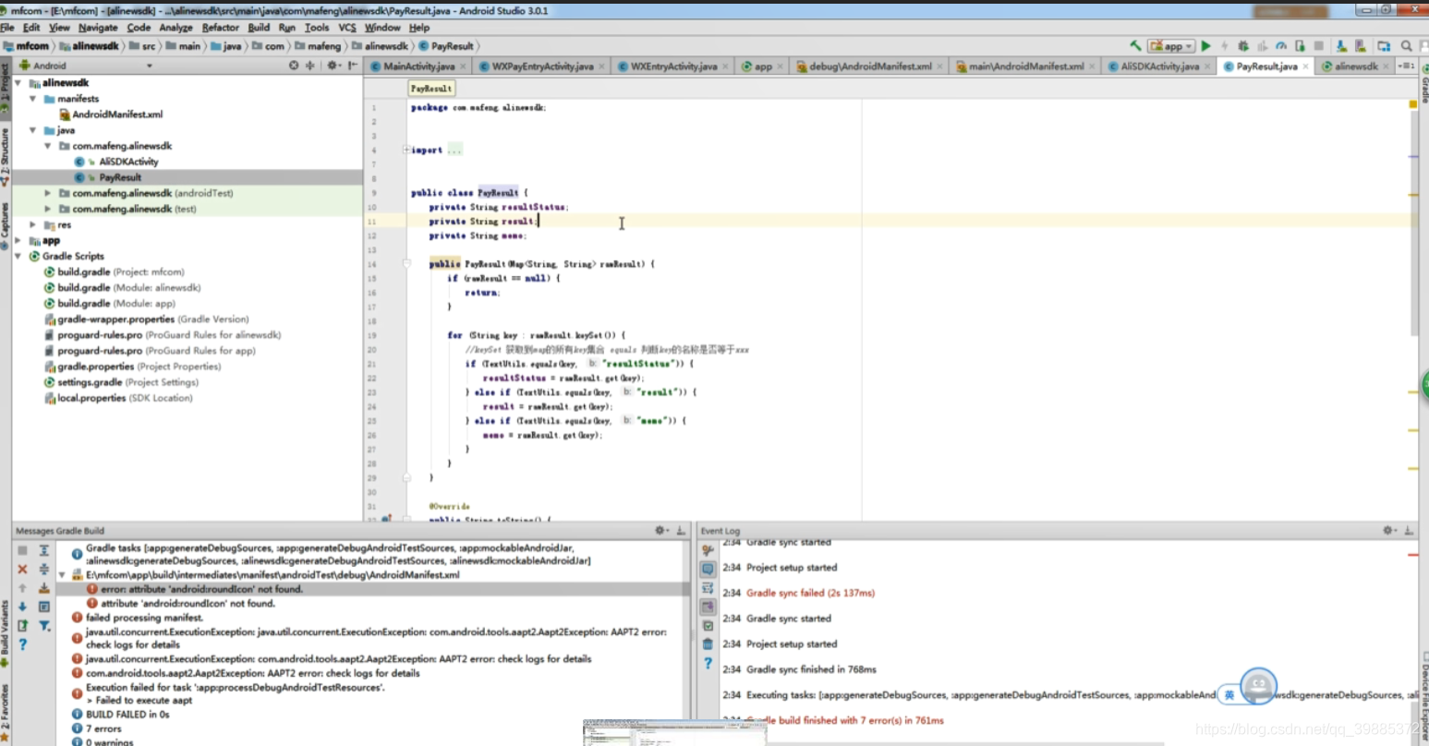Click the blue down arrow next message
This screenshot has width=1429, height=746.
coord(22,607)
